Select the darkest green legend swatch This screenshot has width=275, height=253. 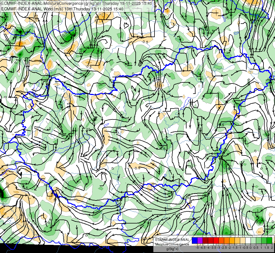click(269, 240)
